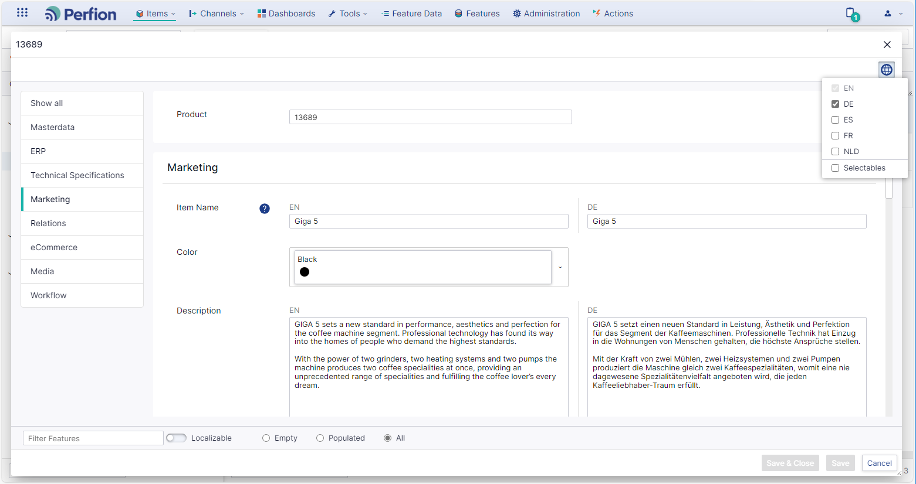Click the black color swatch circle
The image size is (916, 484).
(x=305, y=272)
